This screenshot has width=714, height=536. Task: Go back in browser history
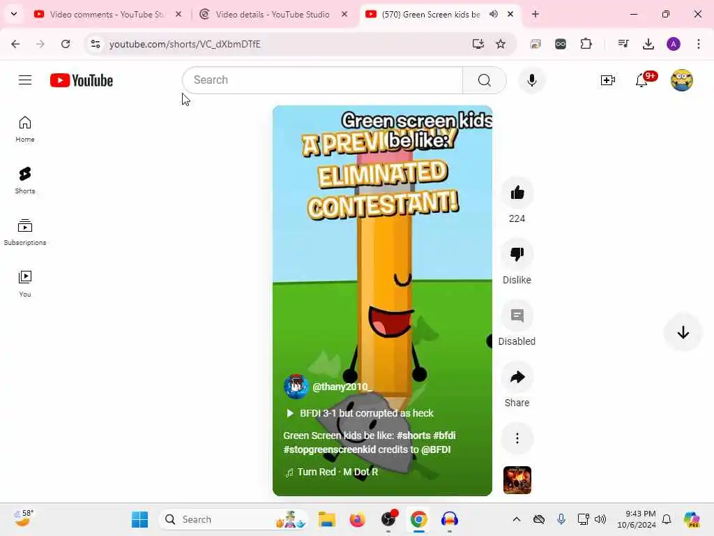coord(15,44)
